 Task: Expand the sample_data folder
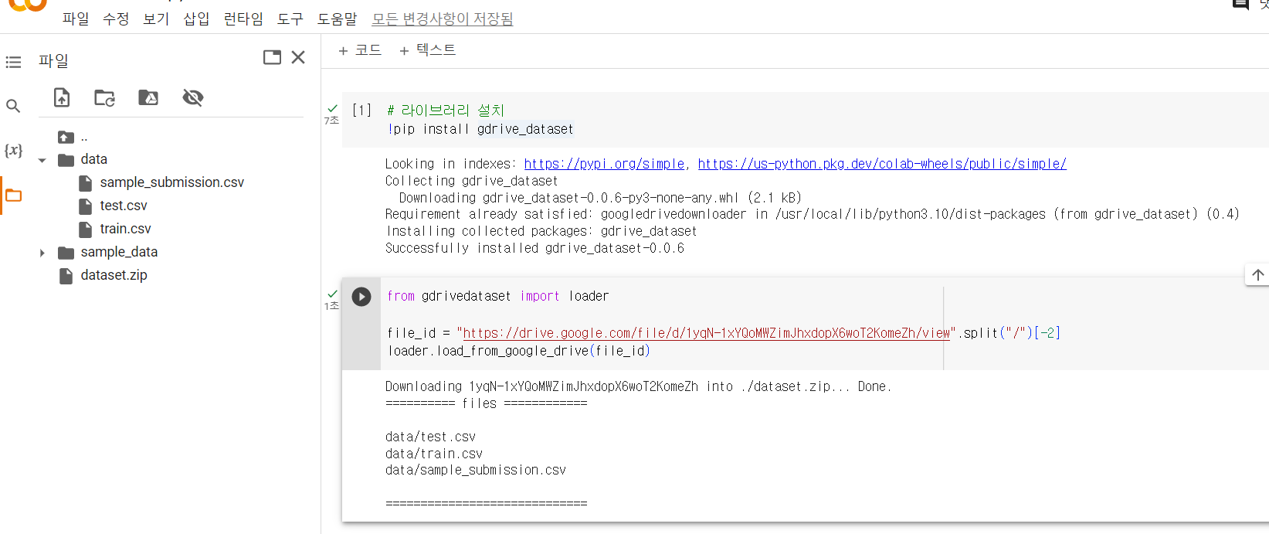point(42,253)
